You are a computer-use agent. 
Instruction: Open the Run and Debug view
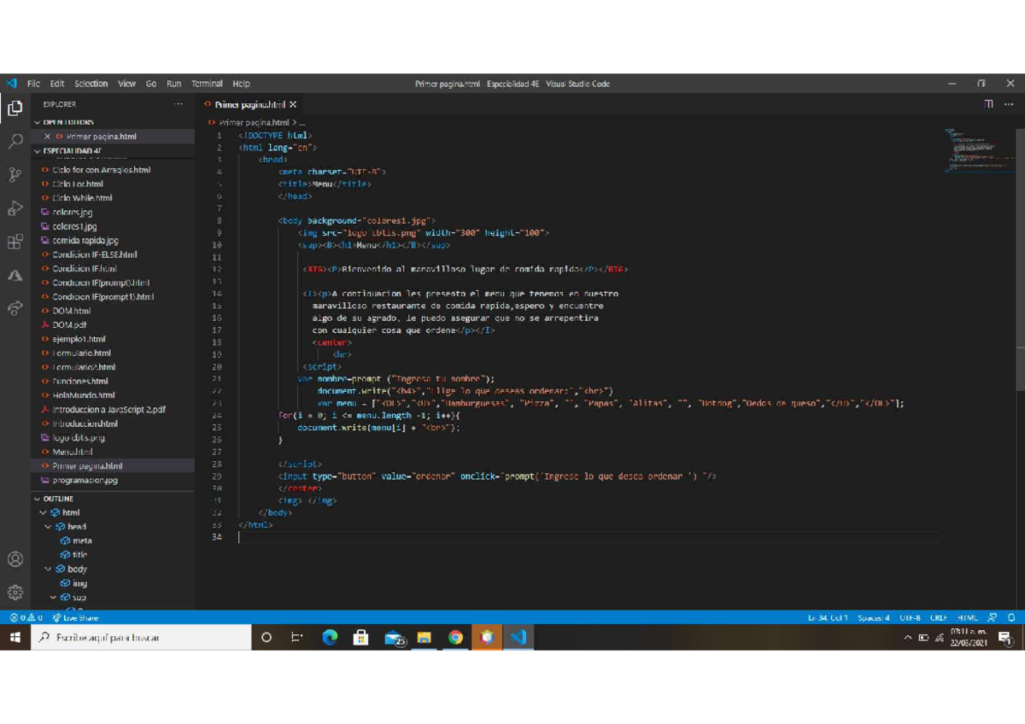(15, 208)
